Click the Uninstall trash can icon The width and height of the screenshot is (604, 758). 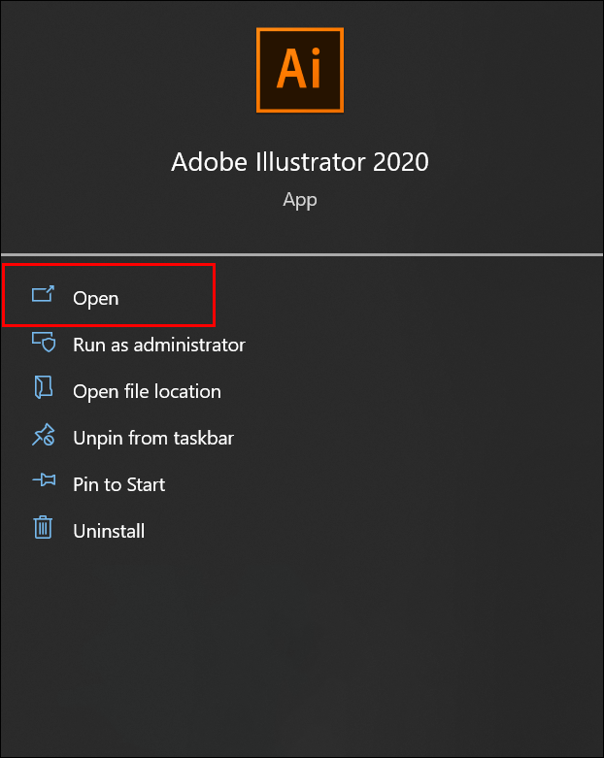tap(43, 529)
